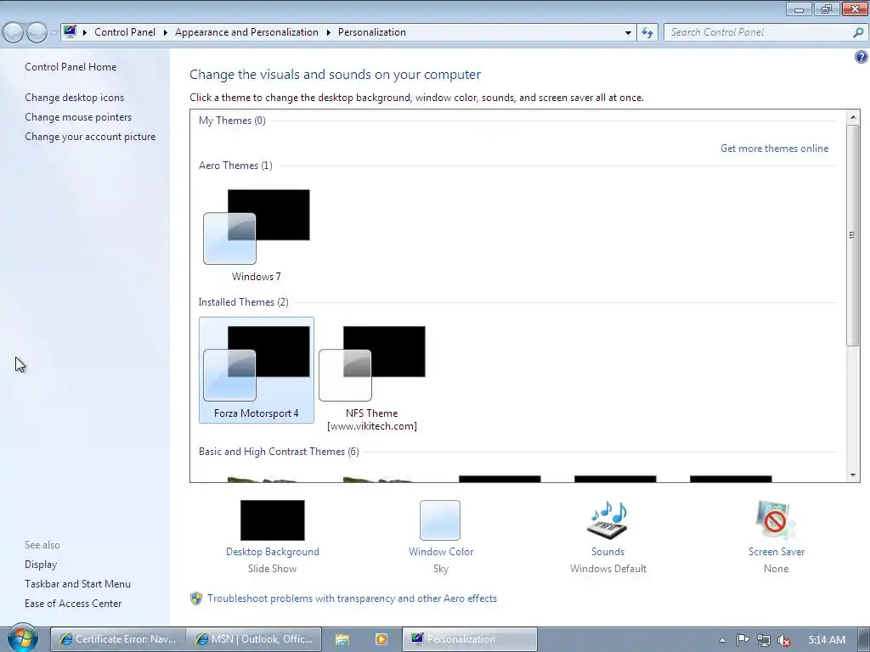Click Get more themes online link
Screen dimensions: 870x652
tap(774, 148)
